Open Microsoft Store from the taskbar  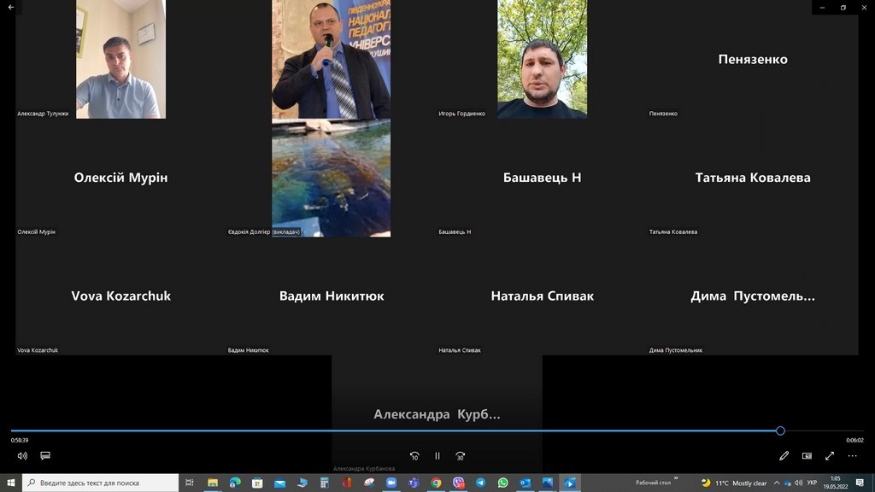257,483
